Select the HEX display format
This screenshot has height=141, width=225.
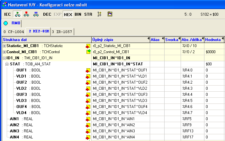click(x=68, y=14)
